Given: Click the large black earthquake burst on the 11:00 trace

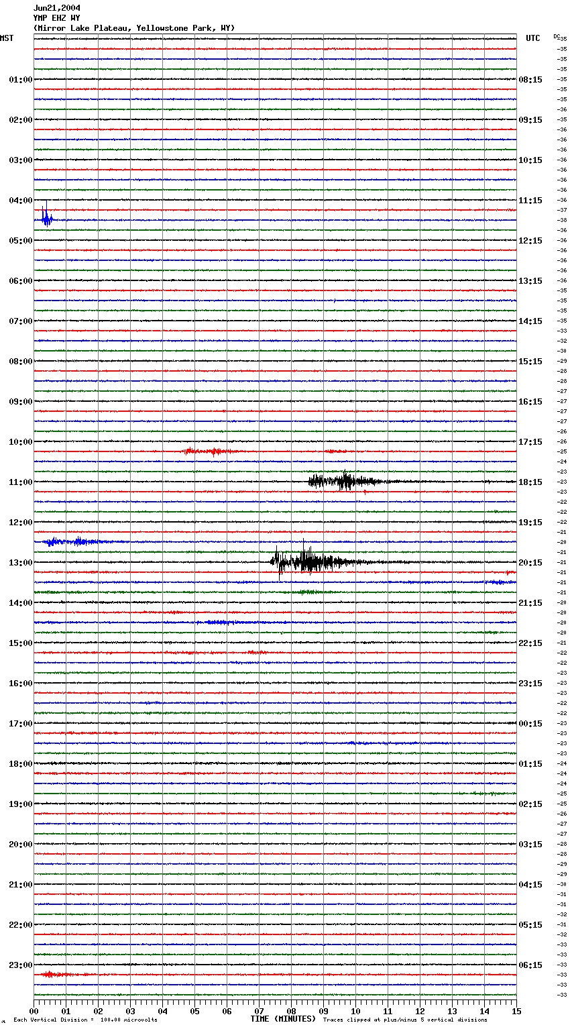Looking at the screenshot, I should [344, 481].
